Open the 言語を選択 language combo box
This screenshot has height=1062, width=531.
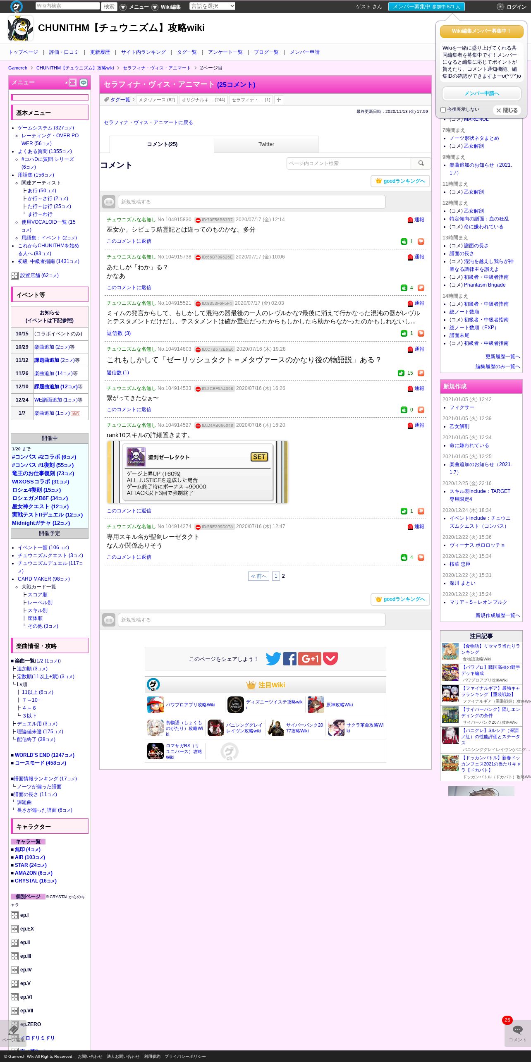point(212,6)
